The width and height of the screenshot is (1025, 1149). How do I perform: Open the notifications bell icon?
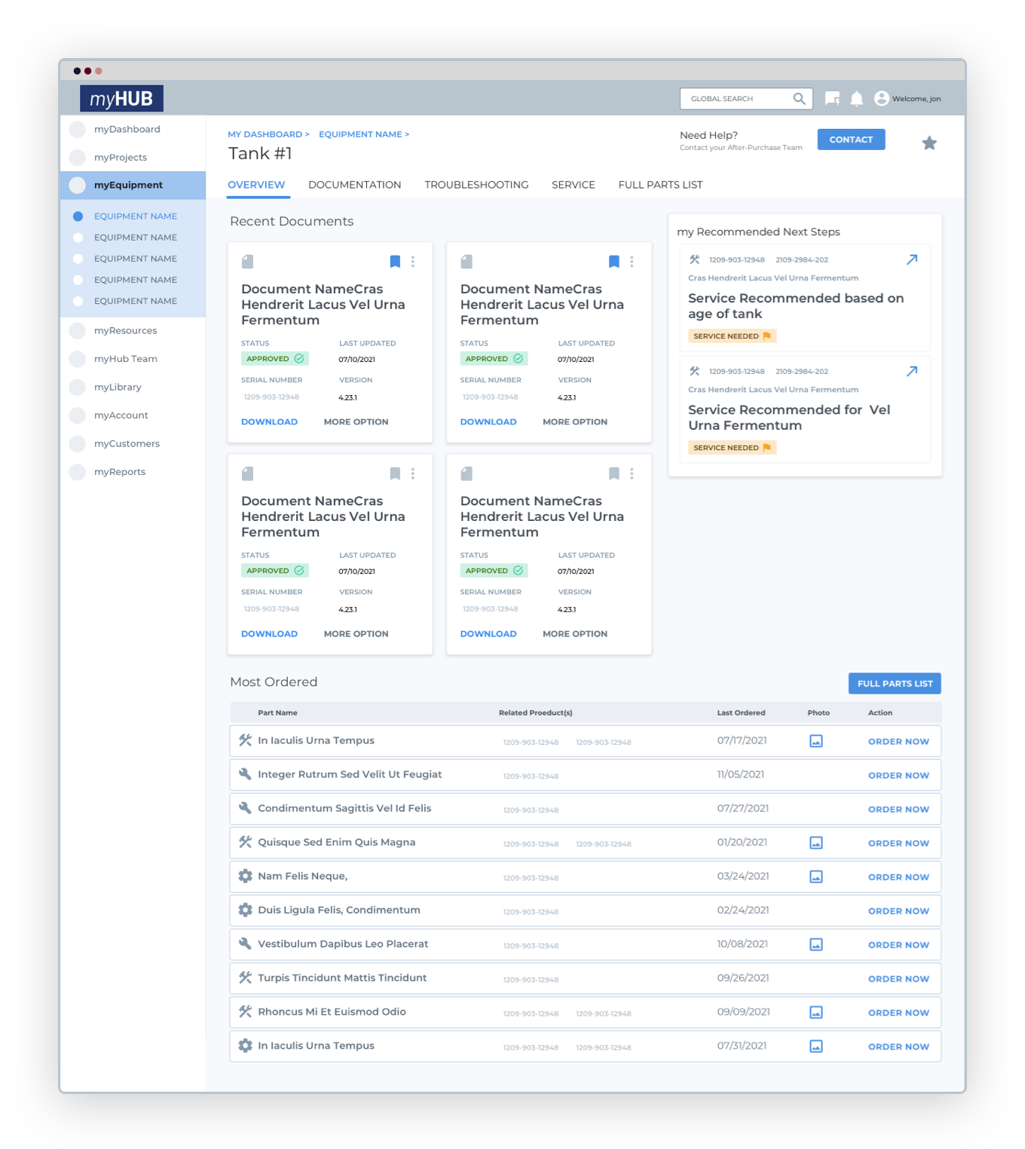coord(857,99)
